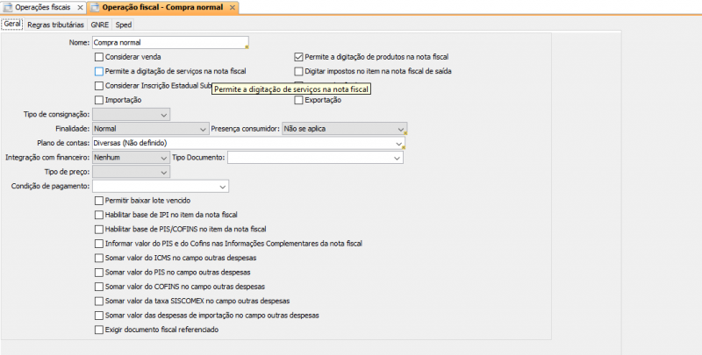Image resolution: width=702 pixels, height=355 pixels.
Task: Open the Presença consumidor dropdown
Action: (x=400, y=128)
